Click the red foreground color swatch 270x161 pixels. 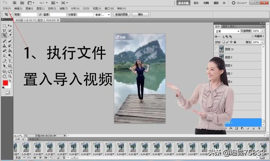[5, 83]
